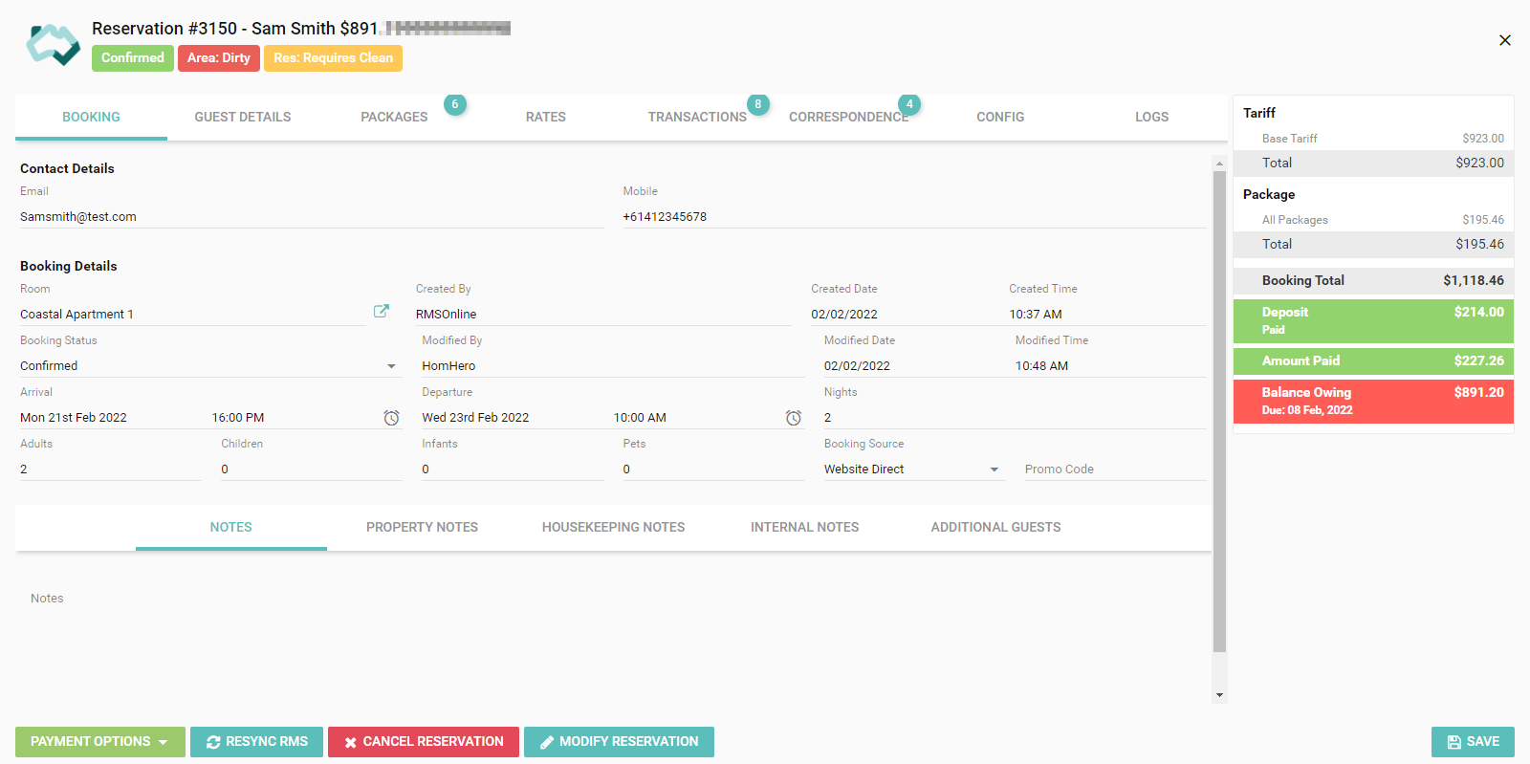The width and height of the screenshot is (1530, 764).
Task: Expand the Booking Status dropdown
Action: (x=391, y=366)
